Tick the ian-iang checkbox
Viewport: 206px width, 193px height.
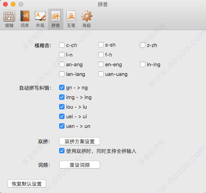coord(62,74)
